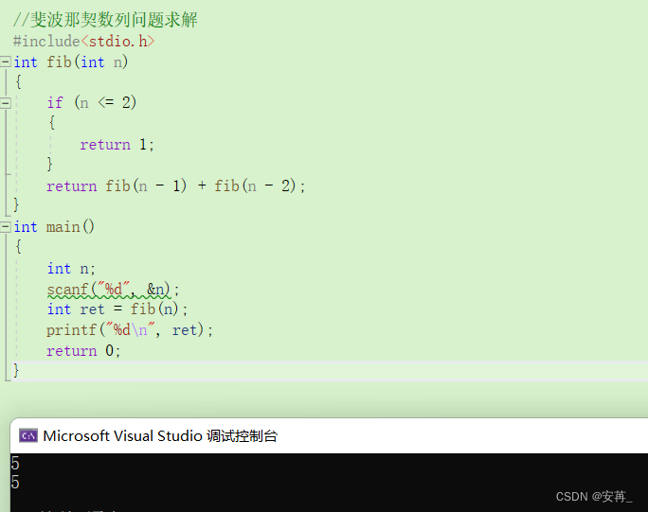Click the 'return fib(n - 1) + fib(n - 2);' line
Screen dimensions: 648x512
click(175, 185)
